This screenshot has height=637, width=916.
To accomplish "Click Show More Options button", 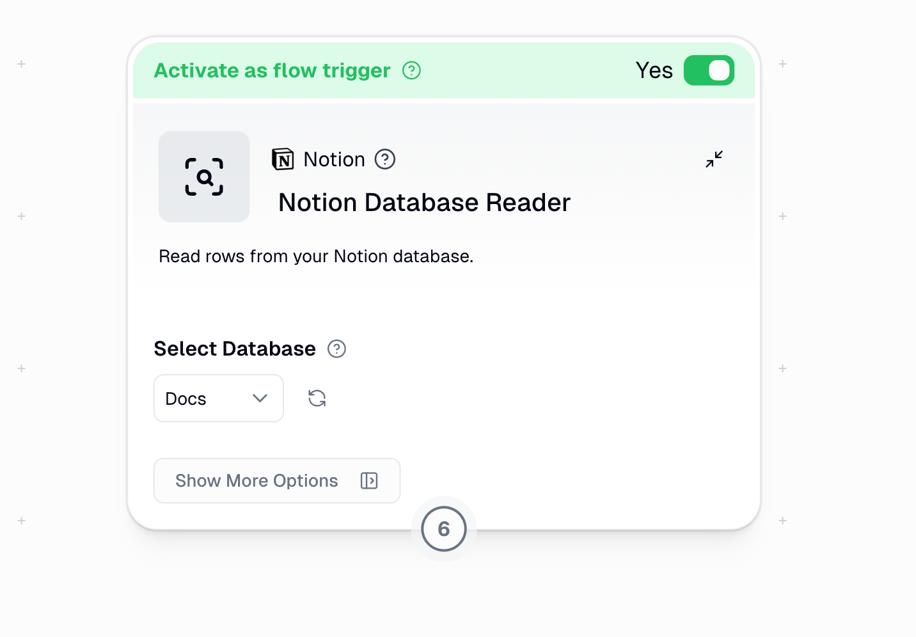I will tap(277, 480).
